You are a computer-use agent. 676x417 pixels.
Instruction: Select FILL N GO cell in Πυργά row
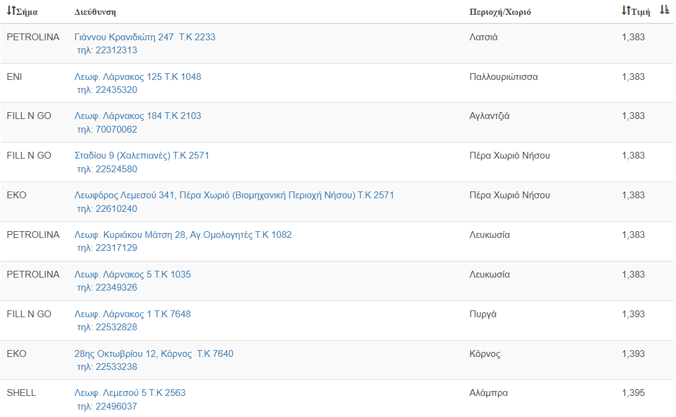pyautogui.click(x=29, y=314)
